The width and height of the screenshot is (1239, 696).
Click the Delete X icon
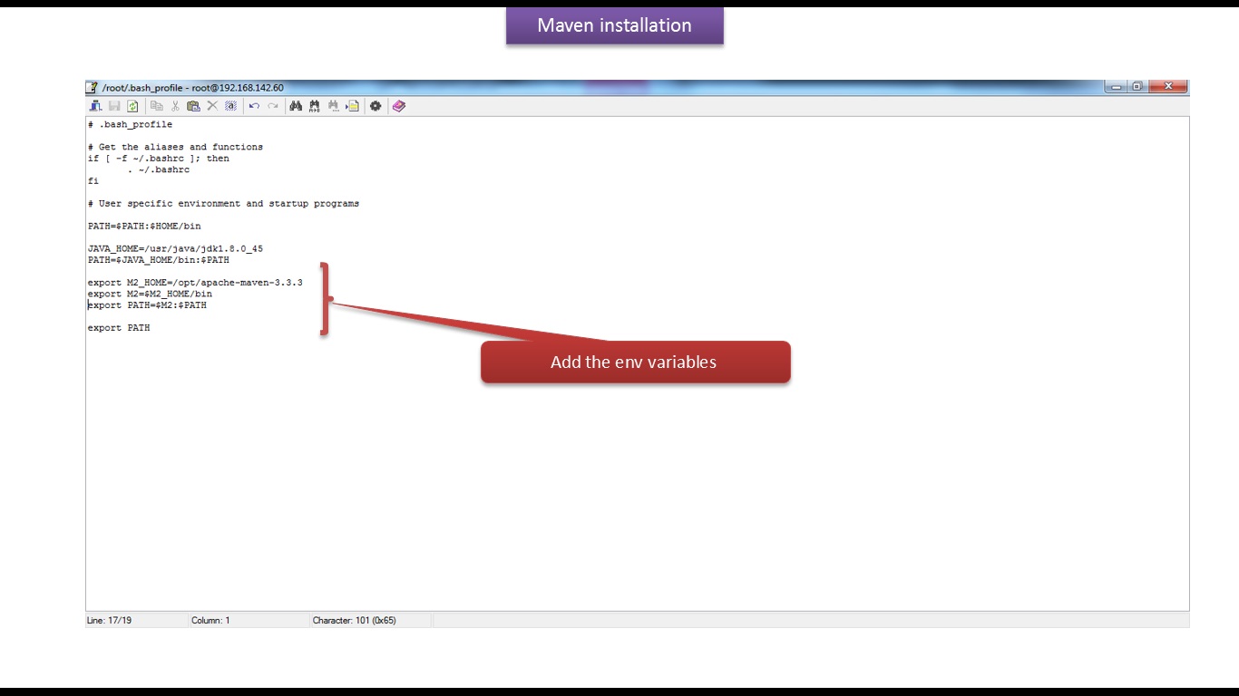212,106
